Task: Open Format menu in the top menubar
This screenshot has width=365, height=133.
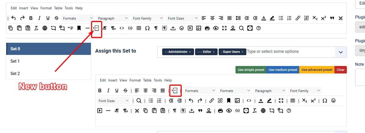Action: tap(46, 8)
